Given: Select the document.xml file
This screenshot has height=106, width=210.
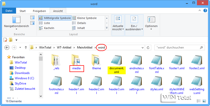Looking at the screenshot, I should pos(116,64).
